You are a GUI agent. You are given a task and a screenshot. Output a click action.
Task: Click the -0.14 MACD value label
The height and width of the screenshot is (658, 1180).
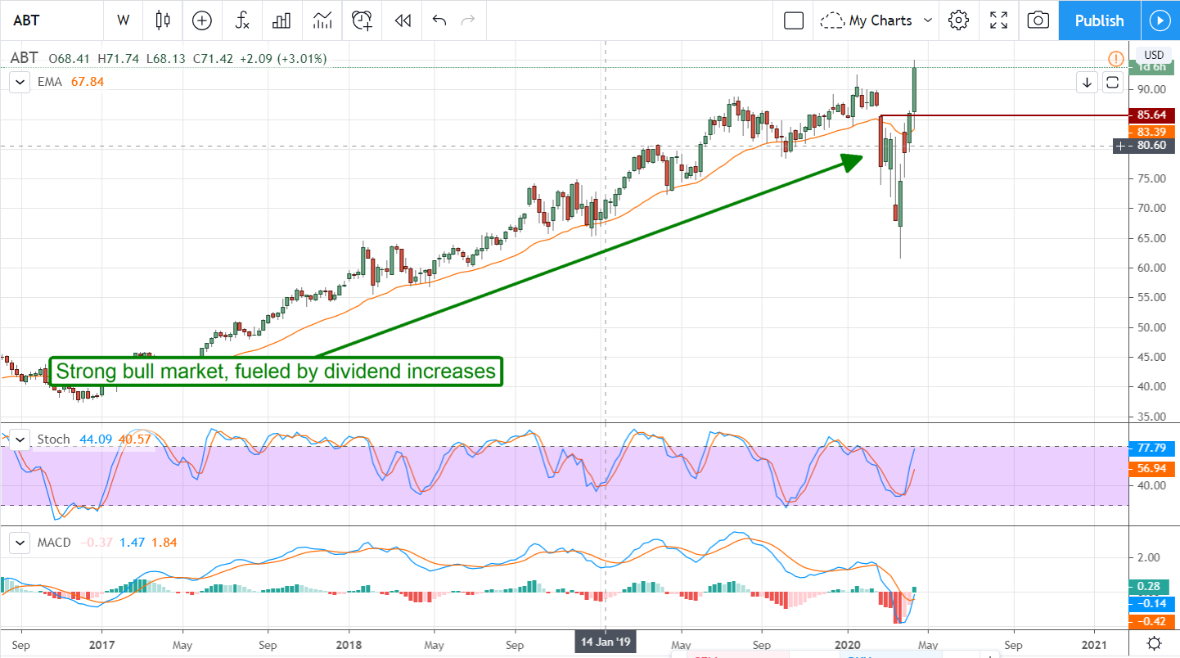[1152, 603]
